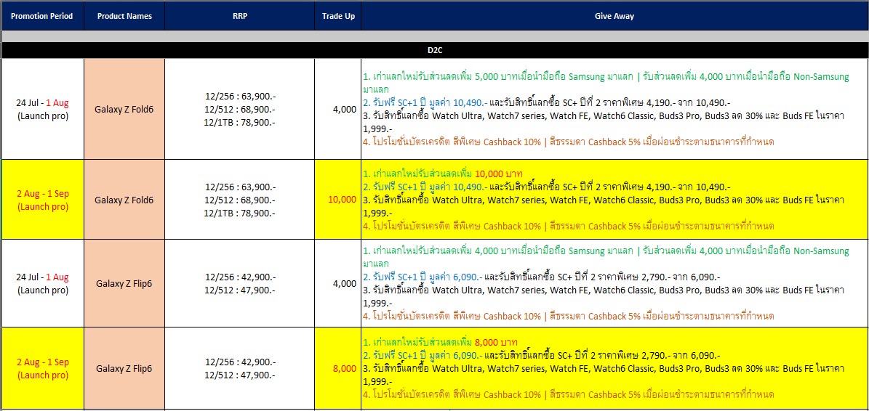
Task: Click the "4,000" Trade Up cell for Fold6
Action: coord(338,109)
